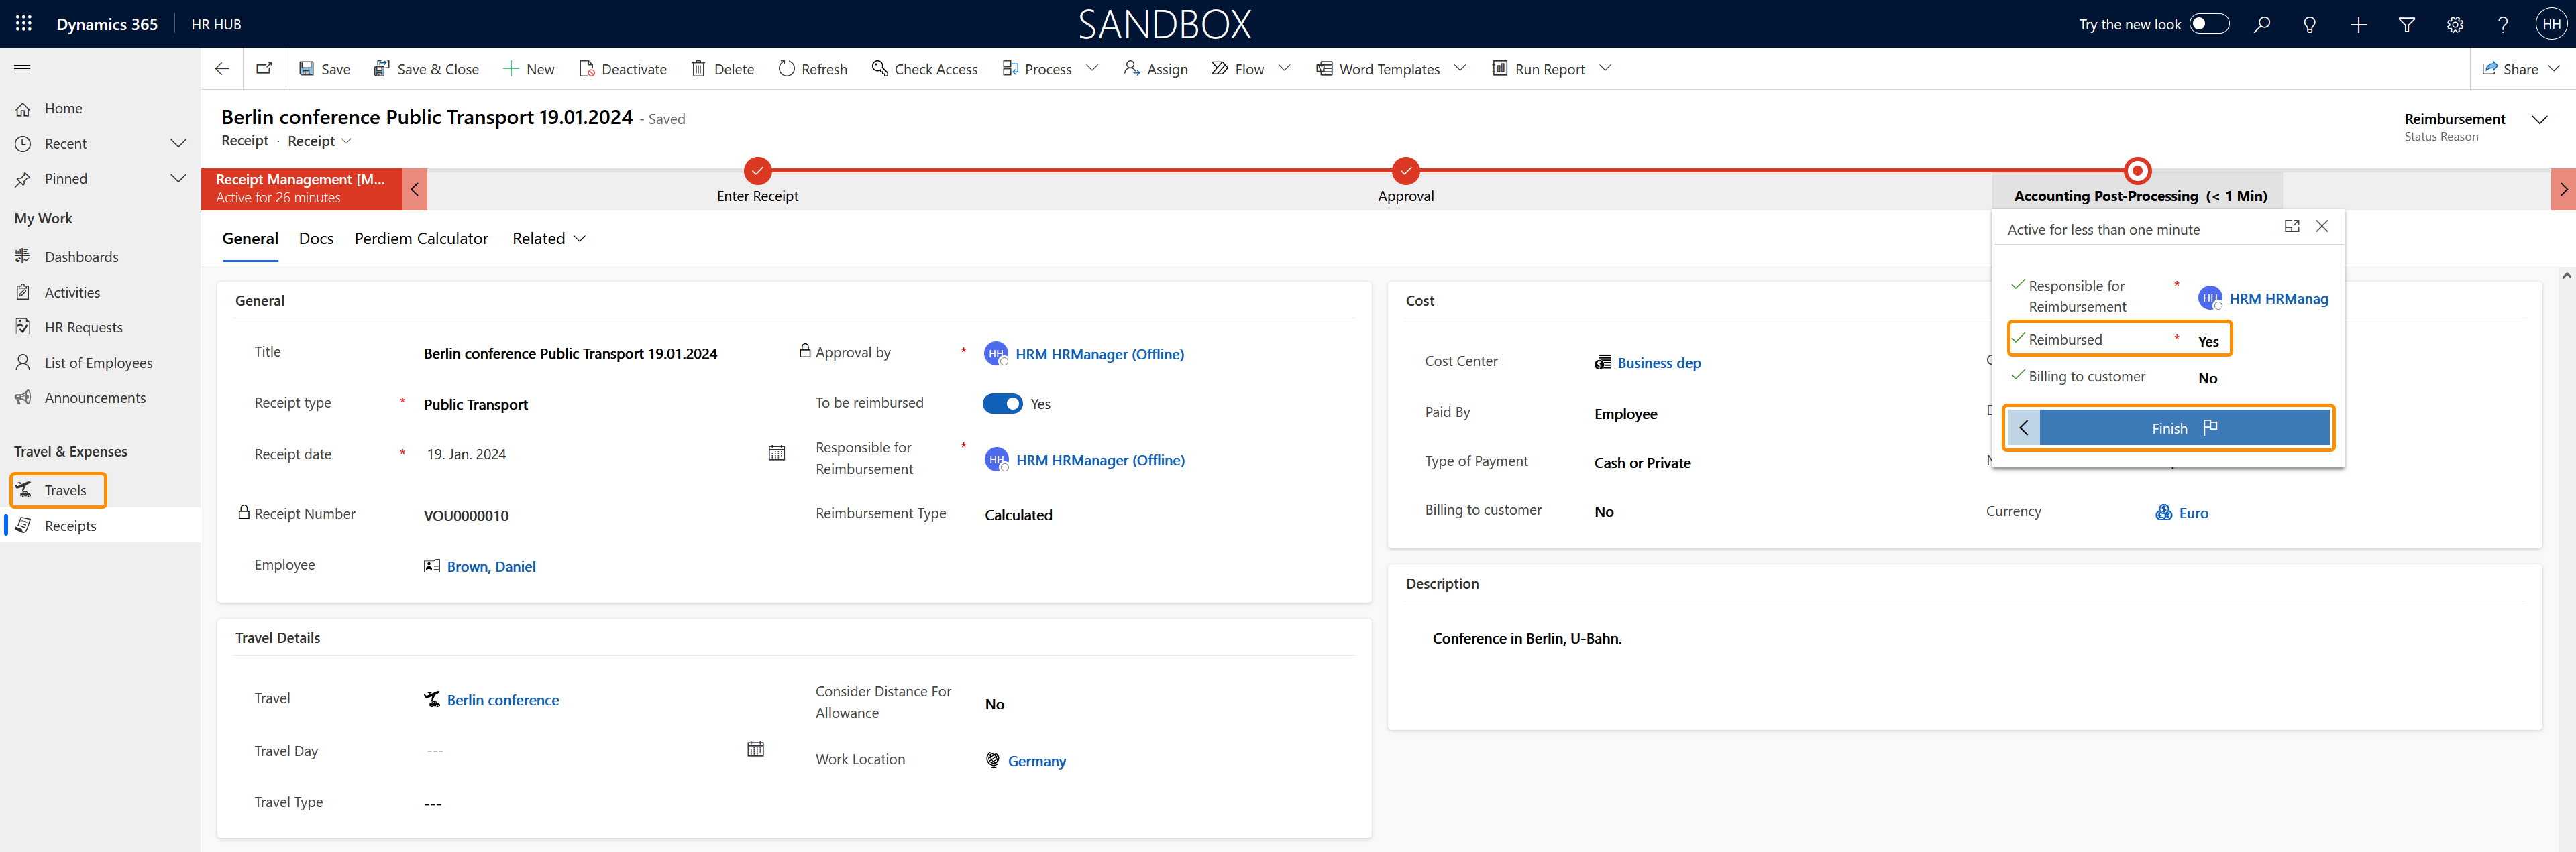Image resolution: width=2576 pixels, height=852 pixels.
Task: Open record in new window icon
Action: (x=264, y=69)
